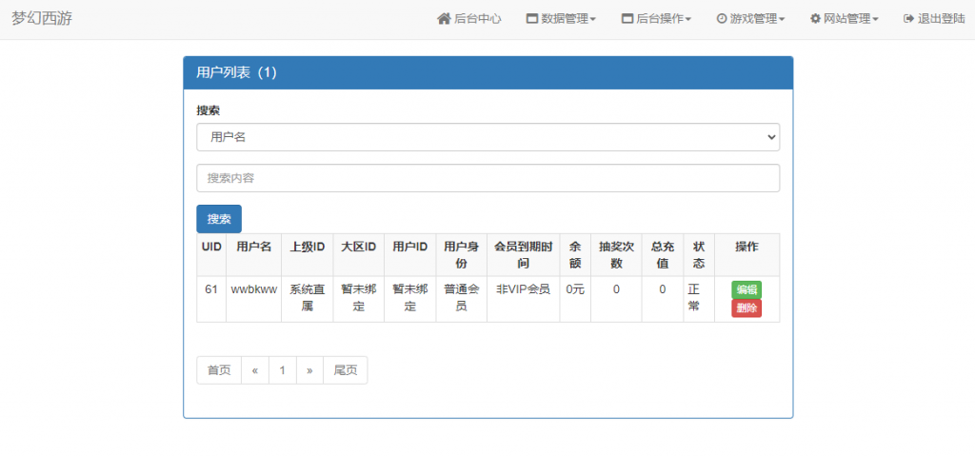This screenshot has height=457, width=975.
Task: Click the window icon beside 后台操作
Action: coord(627,19)
